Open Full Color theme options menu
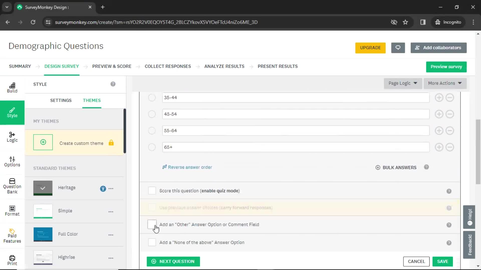 111,235
